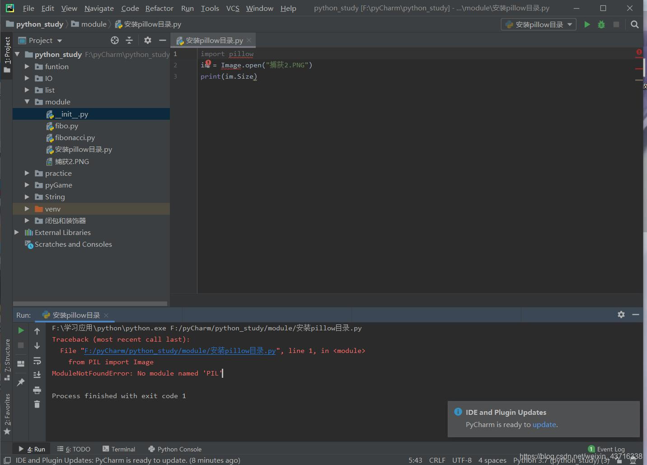The image size is (647, 465).
Task: Clear console with trash icon
Action: pyautogui.click(x=37, y=404)
